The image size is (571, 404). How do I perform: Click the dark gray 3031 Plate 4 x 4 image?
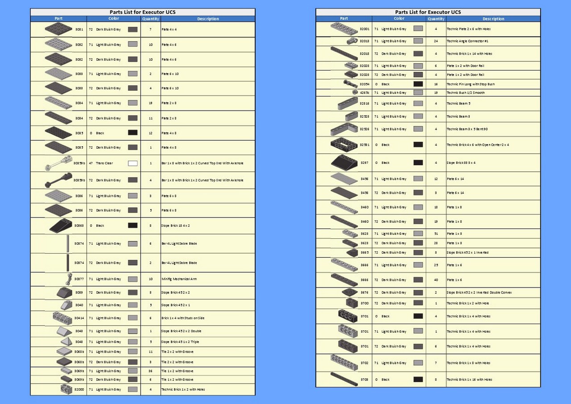click(x=58, y=29)
